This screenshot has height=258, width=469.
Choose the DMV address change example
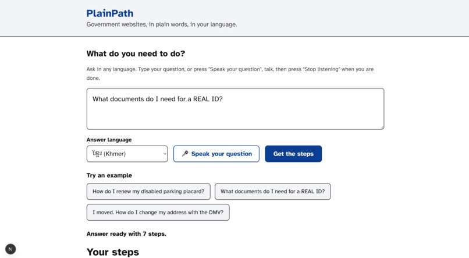pyautogui.click(x=158, y=213)
